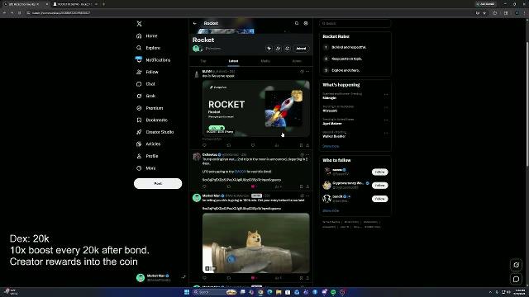Go back using the arrow beside Rocket
This screenshot has width=529, height=297.
click(x=195, y=23)
